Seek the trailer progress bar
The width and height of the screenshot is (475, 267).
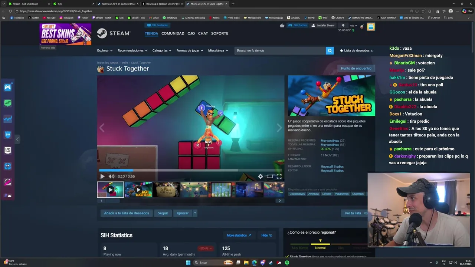(191, 171)
